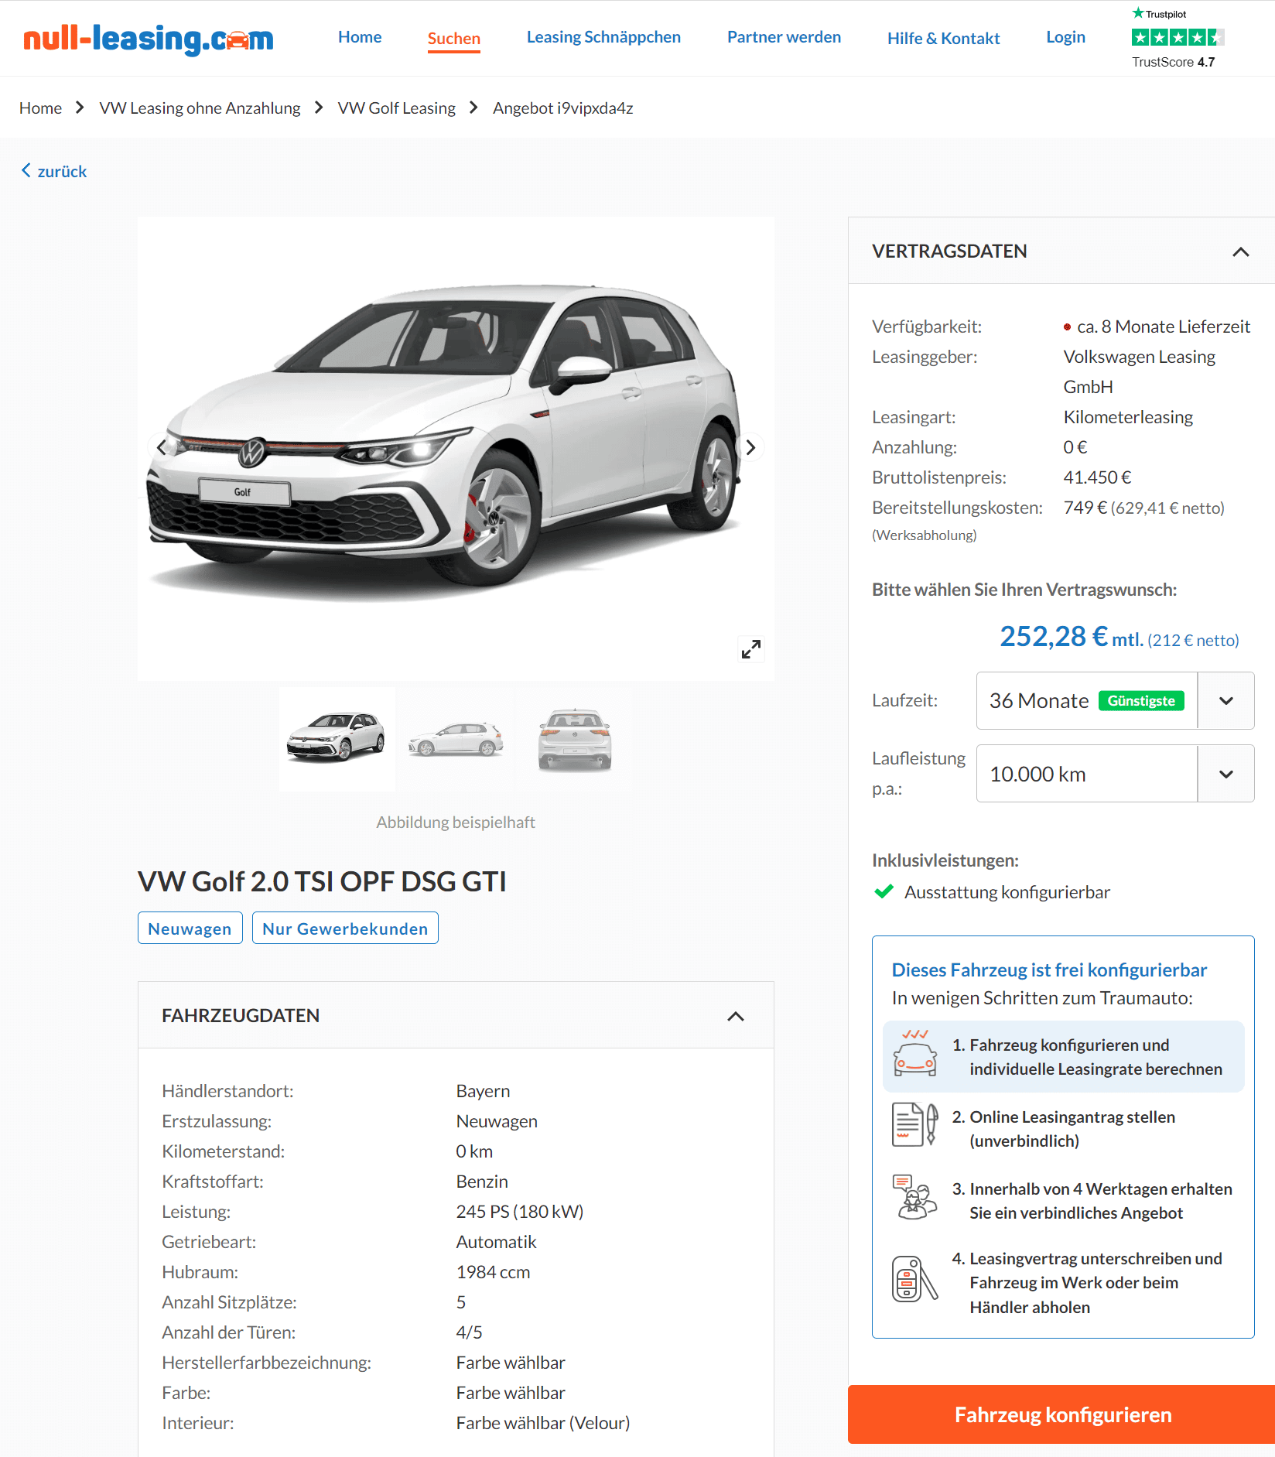1275x1457 pixels.
Task: Click the 'Farbe wählbar (Velour)' interior value
Action: 543,1423
